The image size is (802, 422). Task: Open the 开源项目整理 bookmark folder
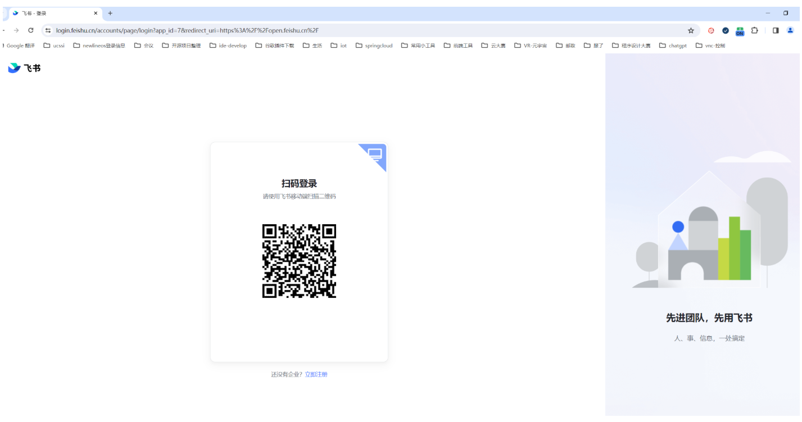(182, 46)
